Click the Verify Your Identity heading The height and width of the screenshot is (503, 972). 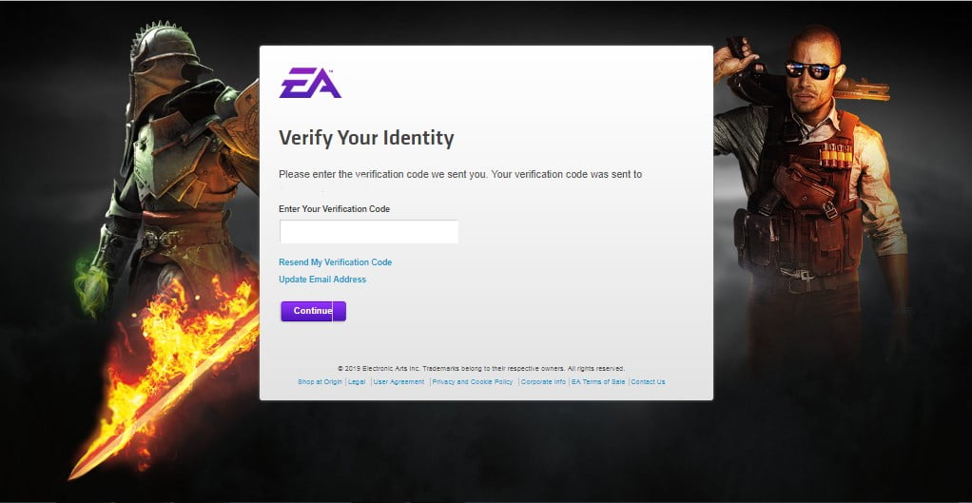pyautogui.click(x=366, y=138)
